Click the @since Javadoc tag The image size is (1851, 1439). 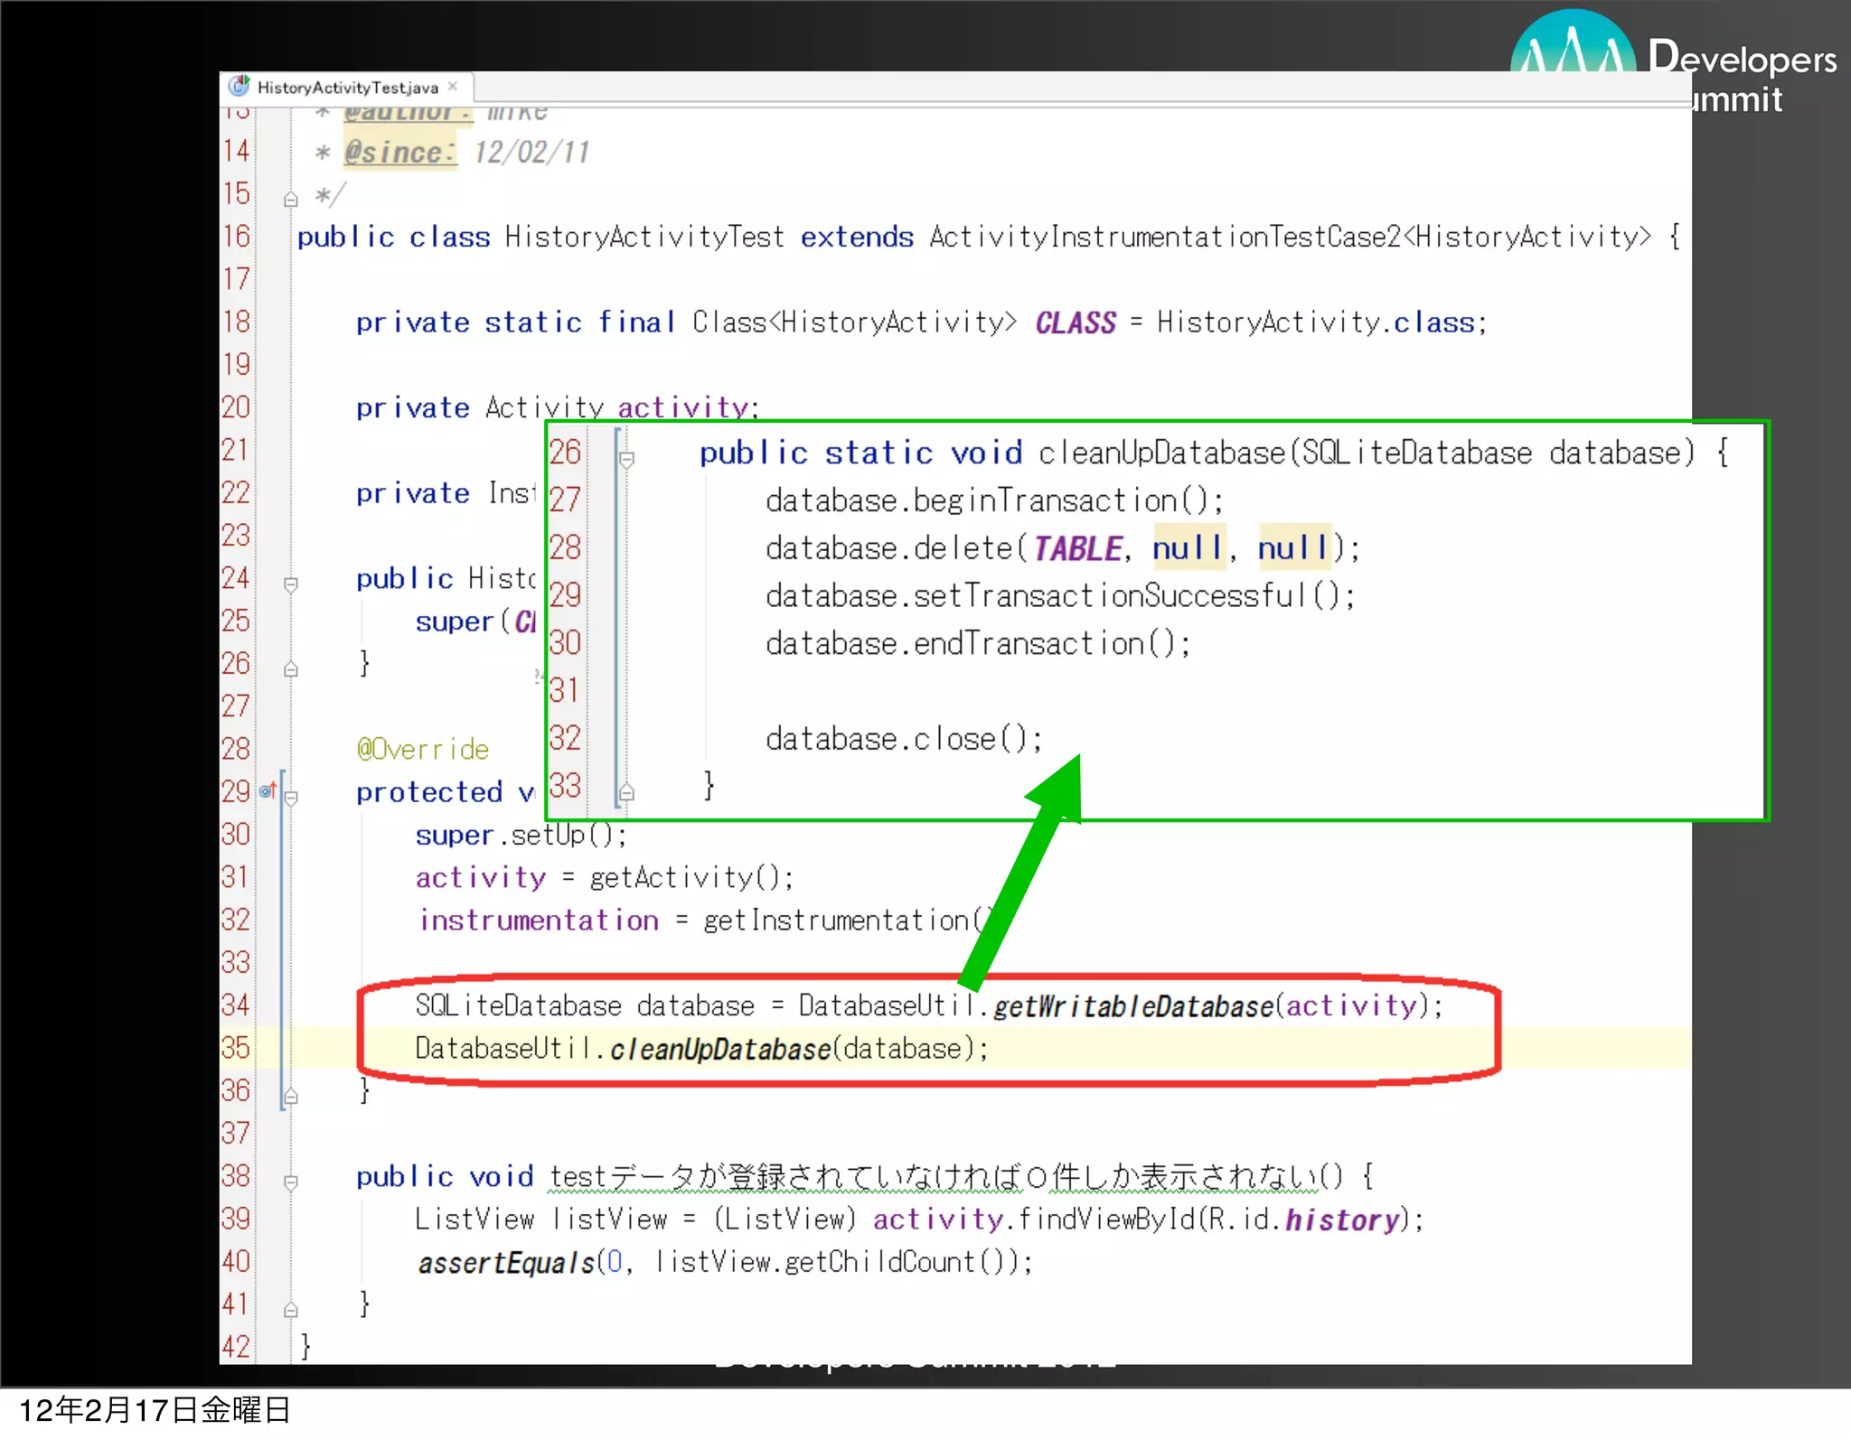(399, 152)
